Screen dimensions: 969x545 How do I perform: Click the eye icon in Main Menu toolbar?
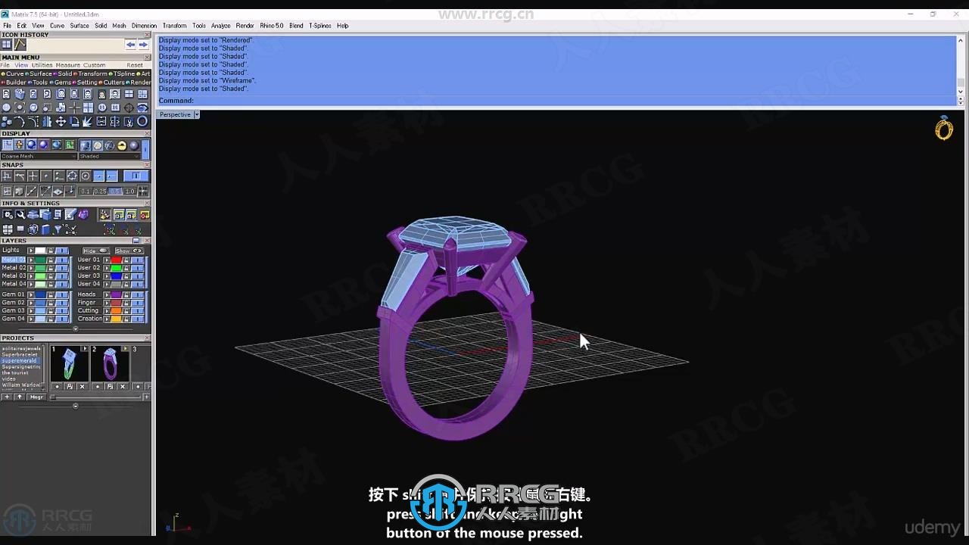point(142,107)
